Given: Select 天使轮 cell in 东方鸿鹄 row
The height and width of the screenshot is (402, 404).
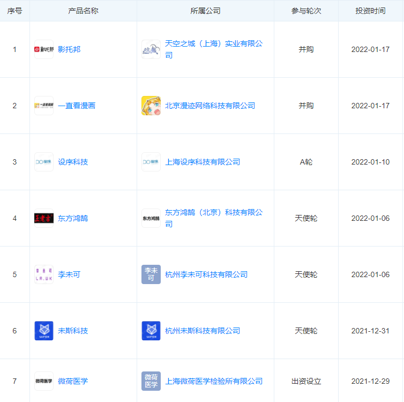Looking at the screenshot, I should [x=306, y=218].
